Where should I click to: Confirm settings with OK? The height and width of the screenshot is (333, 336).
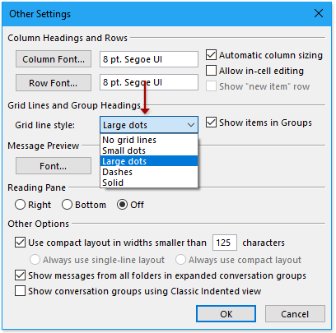(x=226, y=314)
